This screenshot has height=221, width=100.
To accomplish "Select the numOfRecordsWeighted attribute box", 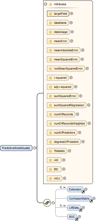I will [67, 124].
